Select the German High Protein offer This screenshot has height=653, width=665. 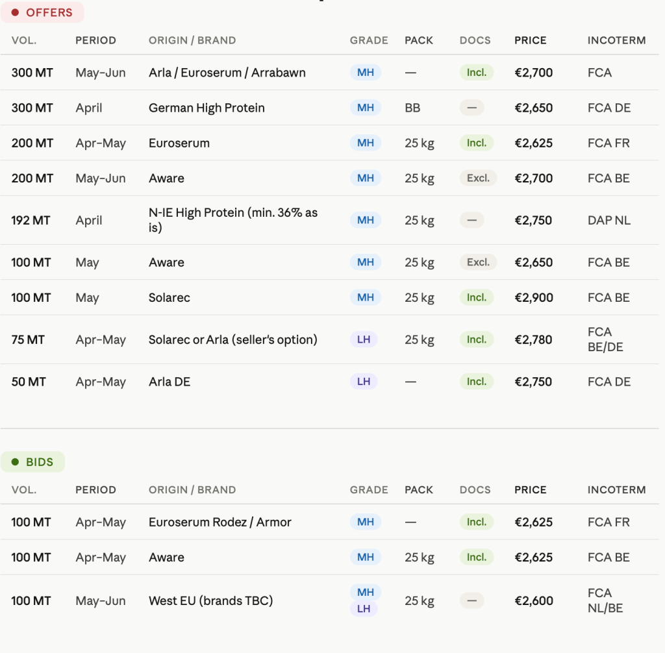pos(329,108)
